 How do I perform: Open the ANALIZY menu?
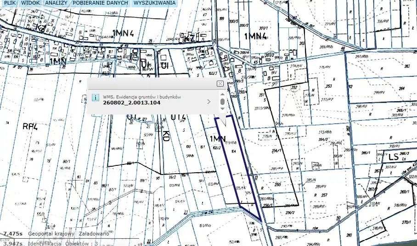tap(56, 3)
